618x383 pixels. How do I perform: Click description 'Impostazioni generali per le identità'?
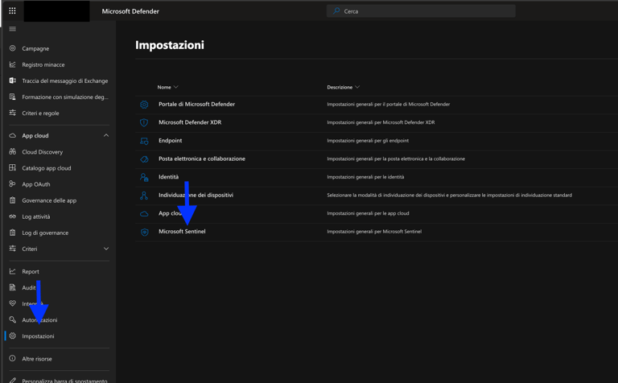click(365, 177)
